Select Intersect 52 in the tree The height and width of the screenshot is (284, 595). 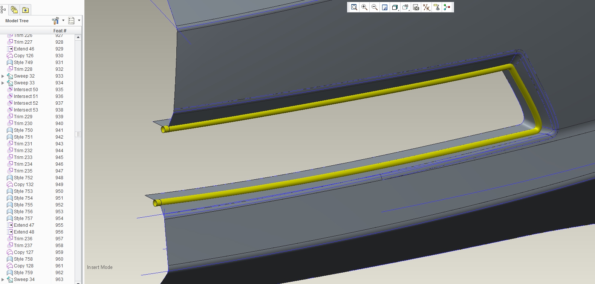pos(26,103)
